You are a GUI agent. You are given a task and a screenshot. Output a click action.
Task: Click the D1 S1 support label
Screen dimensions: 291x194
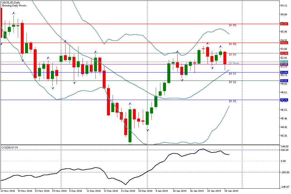point(233,74)
